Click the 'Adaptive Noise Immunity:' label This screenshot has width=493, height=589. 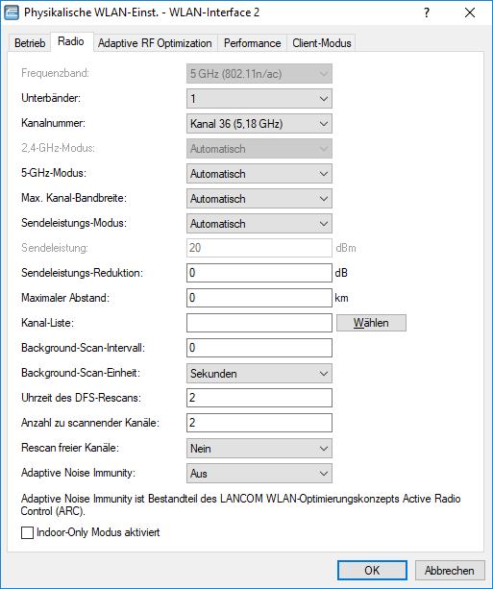point(78,473)
